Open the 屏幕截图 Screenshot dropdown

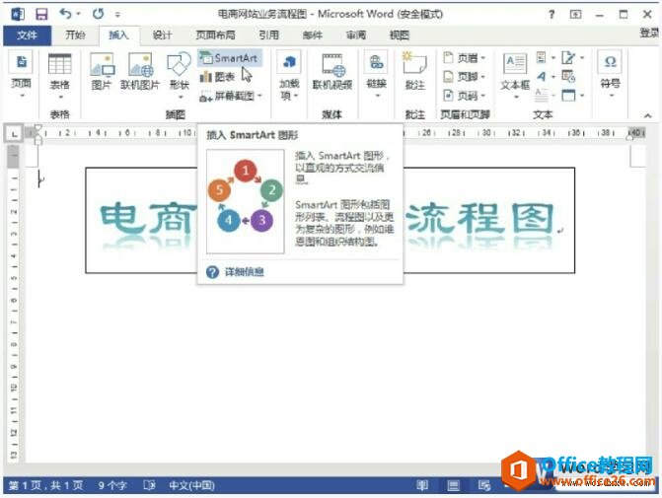pos(231,97)
